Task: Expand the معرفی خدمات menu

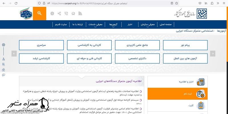Action: click(95, 25)
